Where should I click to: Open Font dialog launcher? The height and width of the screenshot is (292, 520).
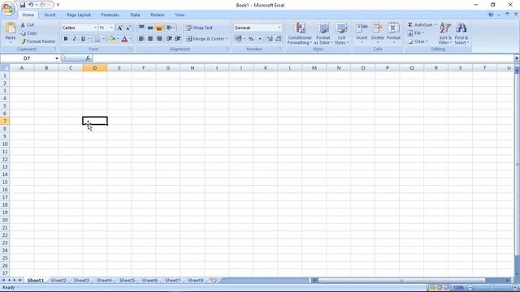(131, 49)
